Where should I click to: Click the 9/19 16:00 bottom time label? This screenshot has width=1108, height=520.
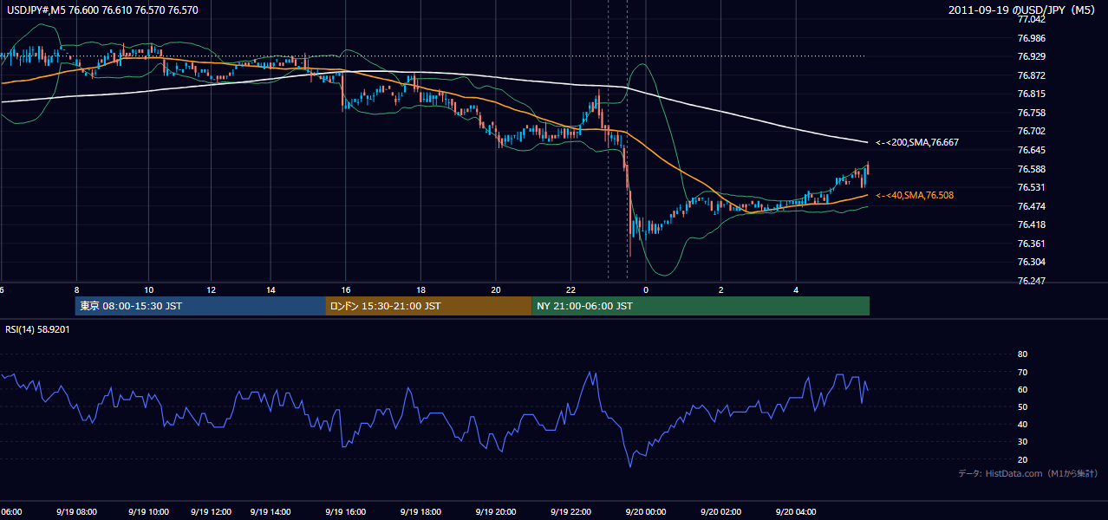(345, 512)
